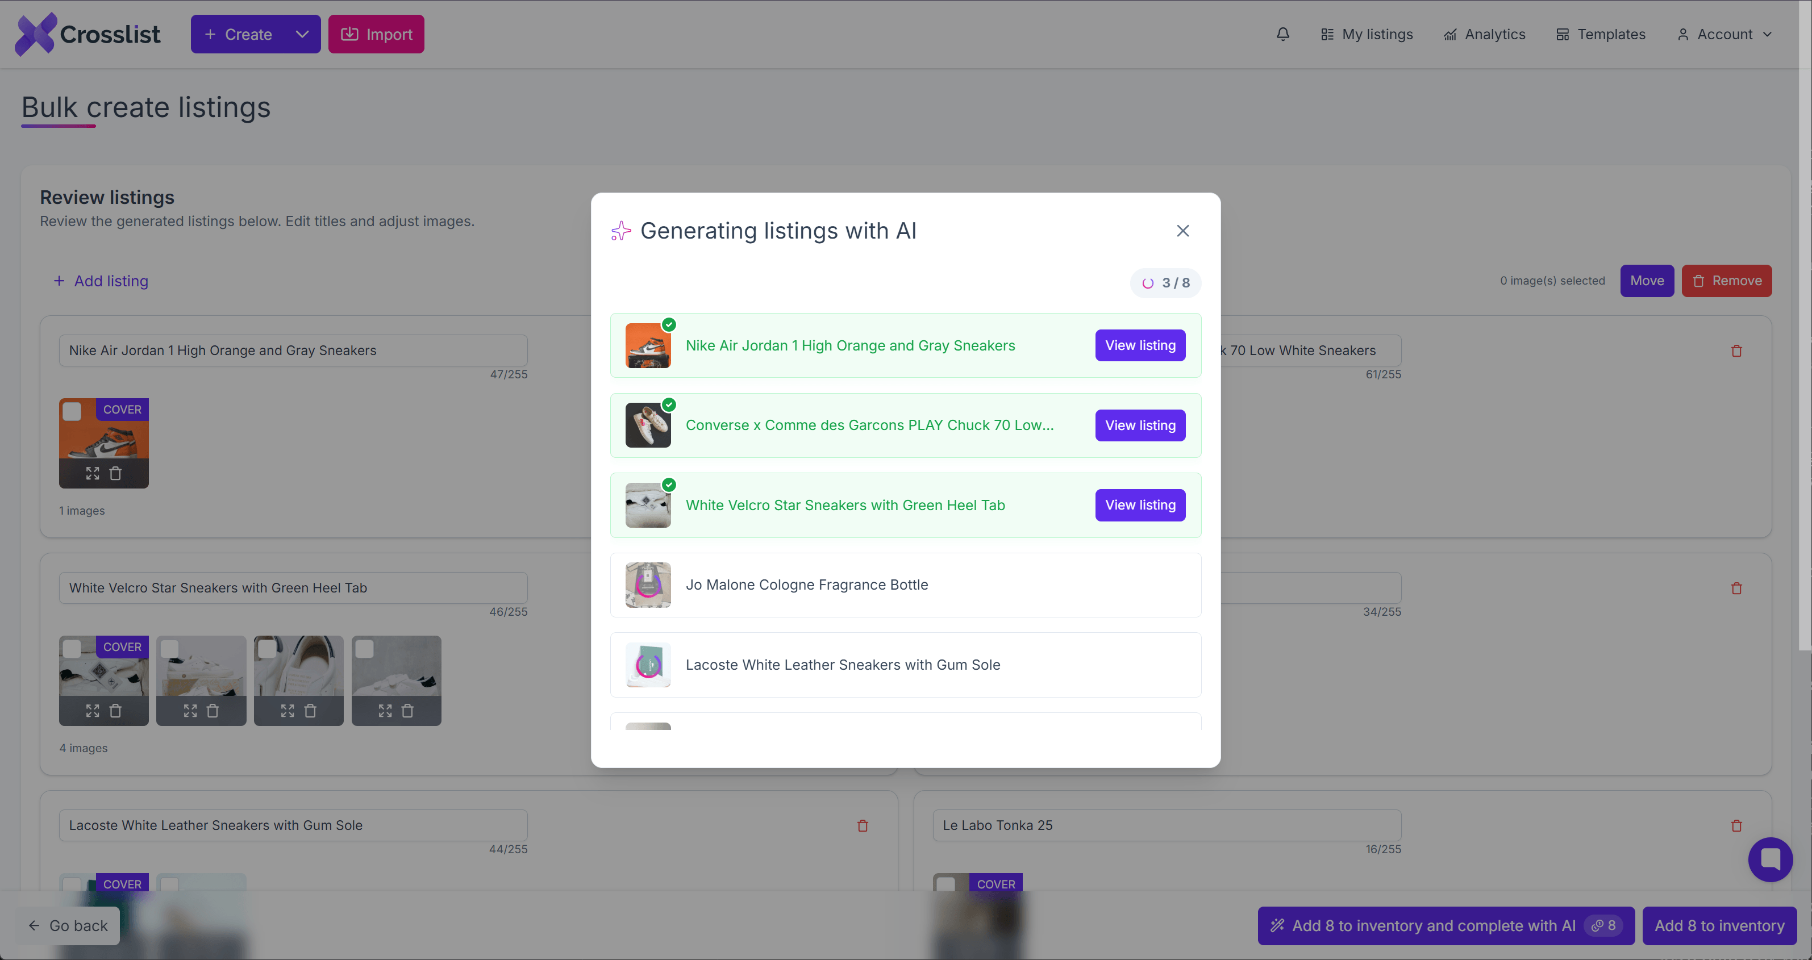Close the Generating listings with AI dialog
Screen dimensions: 1812x960
tap(1182, 231)
